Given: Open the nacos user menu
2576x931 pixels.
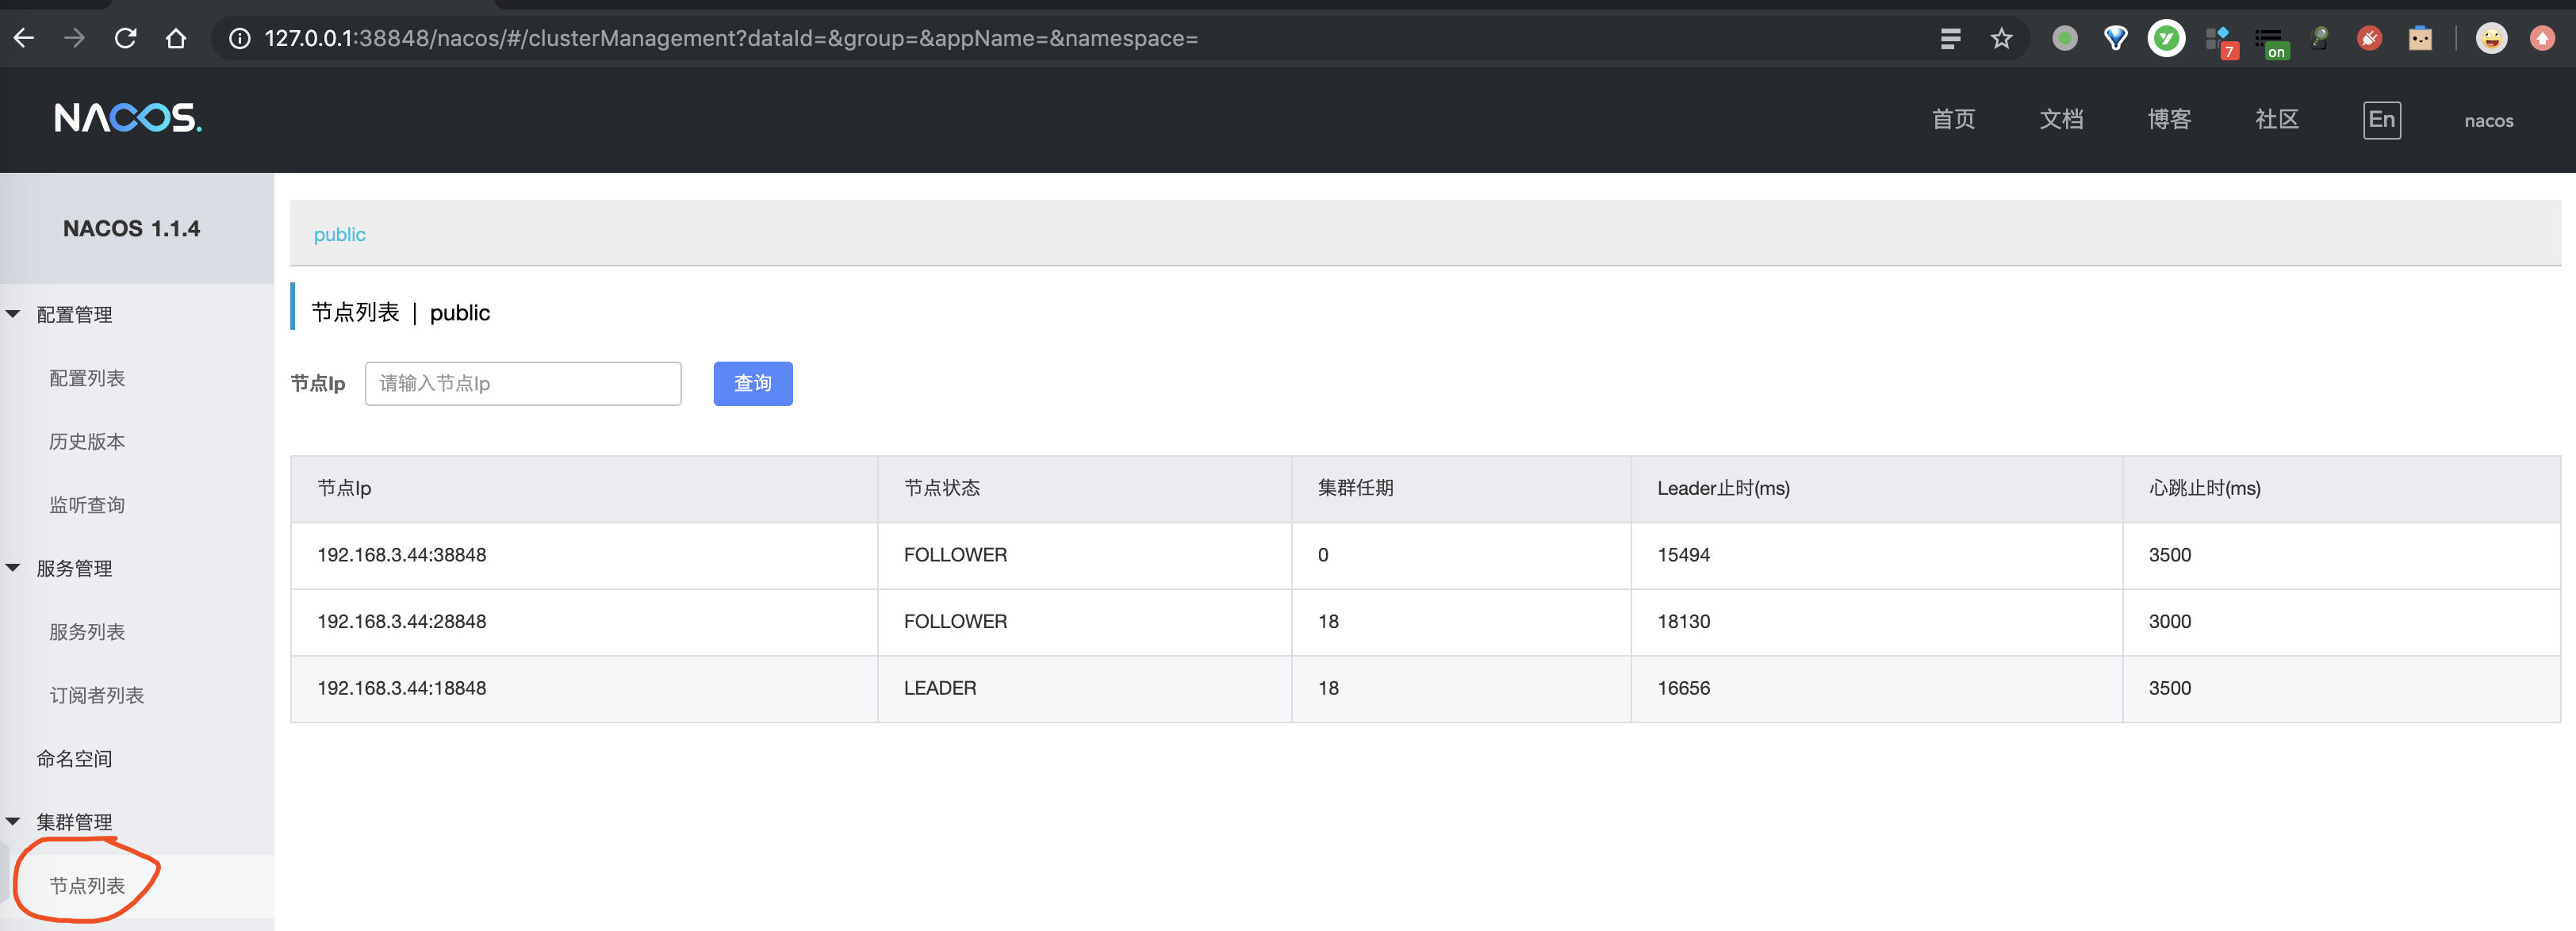Looking at the screenshot, I should pos(2488,120).
